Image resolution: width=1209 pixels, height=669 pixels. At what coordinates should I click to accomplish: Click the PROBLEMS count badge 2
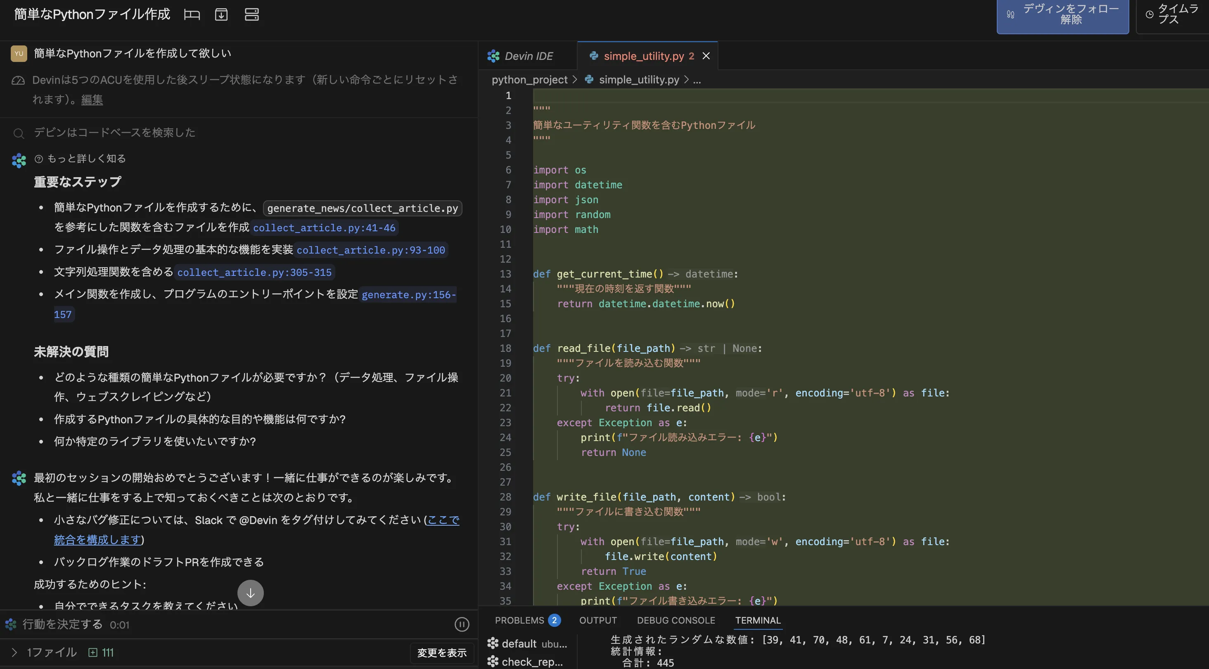click(554, 620)
